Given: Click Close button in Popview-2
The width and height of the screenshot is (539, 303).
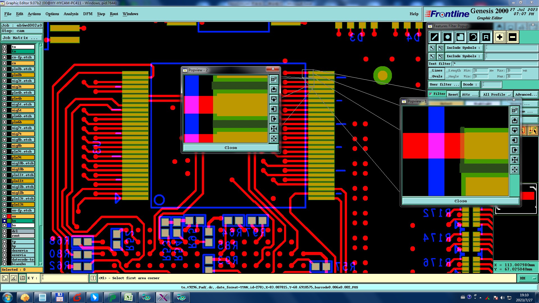Looking at the screenshot, I should pyautogui.click(x=231, y=148).
